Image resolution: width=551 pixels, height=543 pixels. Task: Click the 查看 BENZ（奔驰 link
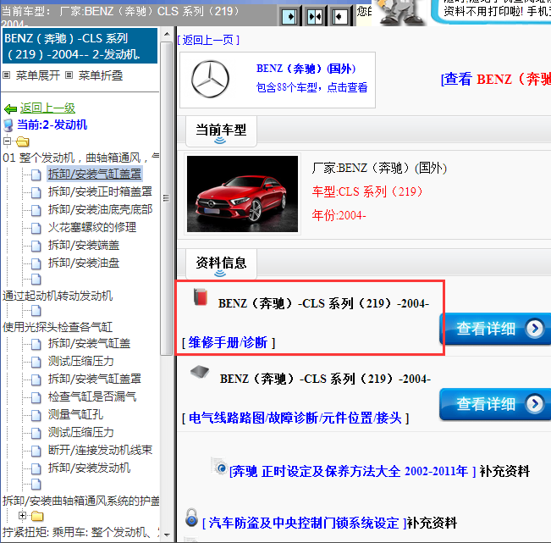[496, 79]
